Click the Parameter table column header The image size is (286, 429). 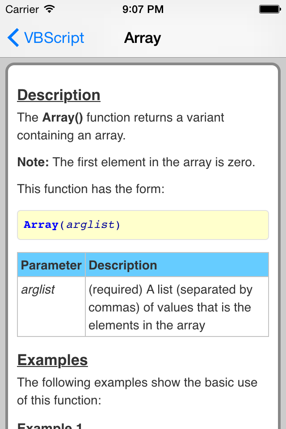[51, 265]
